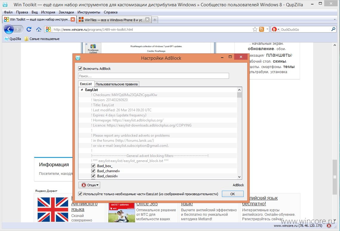Open the Закладки menu
This screenshot has width=340, height=231.
click(66, 12)
